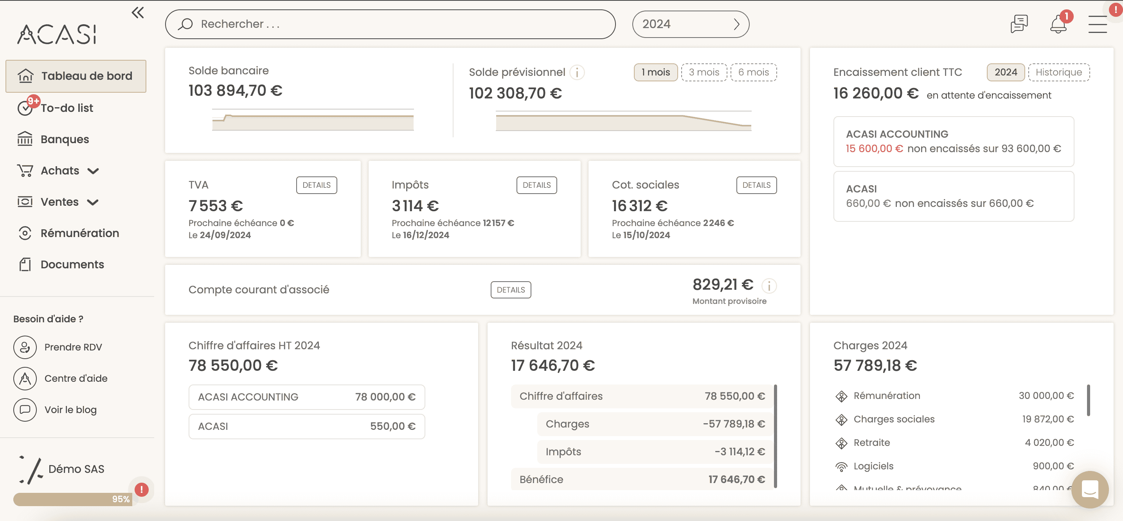
Task: Click the Rechercher search field
Action: point(390,24)
